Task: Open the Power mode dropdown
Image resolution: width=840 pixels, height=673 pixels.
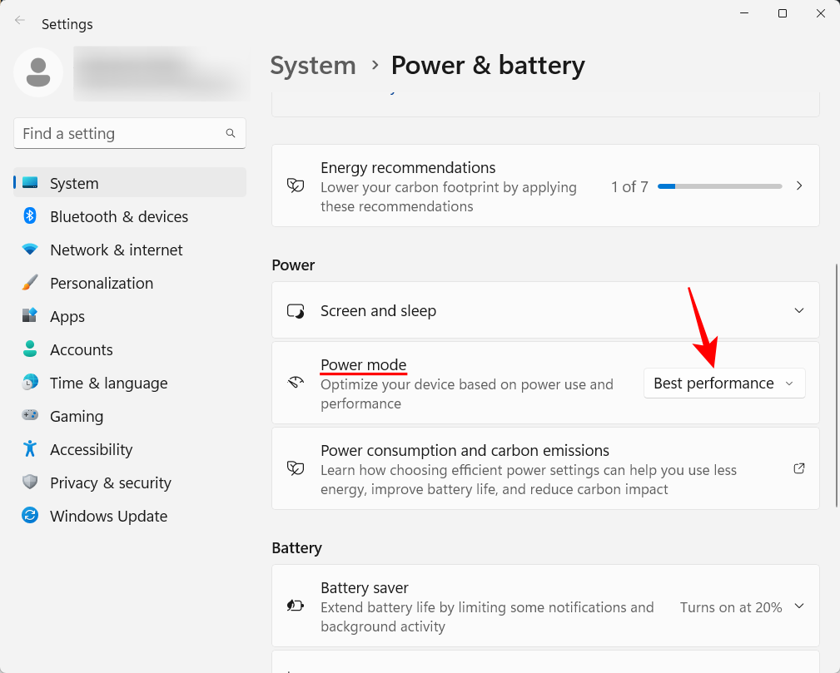Action: point(723,383)
